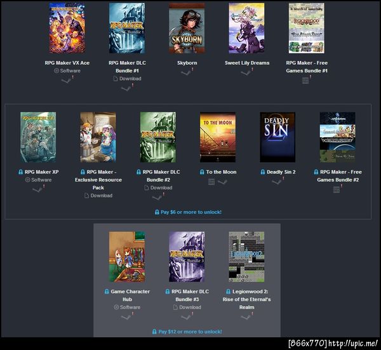Image resolution: width=381 pixels, height=350 pixels.
Task: Open the RPG Maker VX Ace title
Action: tap(67, 63)
